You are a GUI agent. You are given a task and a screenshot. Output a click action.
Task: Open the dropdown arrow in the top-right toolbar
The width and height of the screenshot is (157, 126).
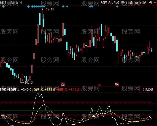tap(155, 2)
